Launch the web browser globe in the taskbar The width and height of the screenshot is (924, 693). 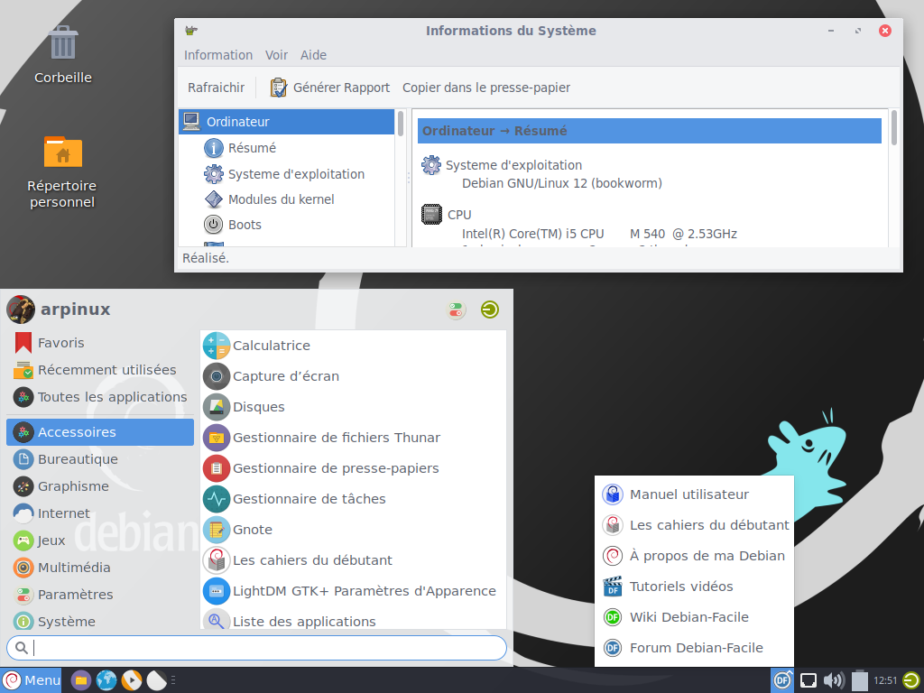coord(106,680)
